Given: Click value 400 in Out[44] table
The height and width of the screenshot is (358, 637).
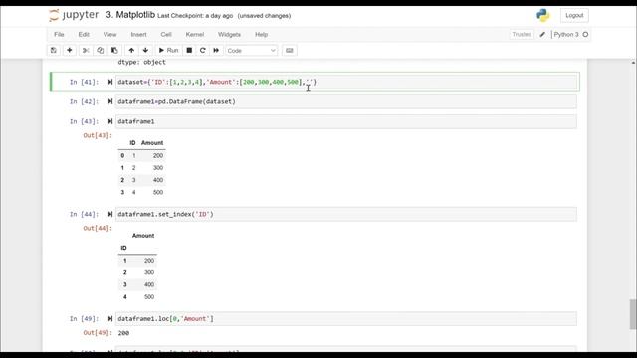Looking at the screenshot, I should tap(149, 284).
